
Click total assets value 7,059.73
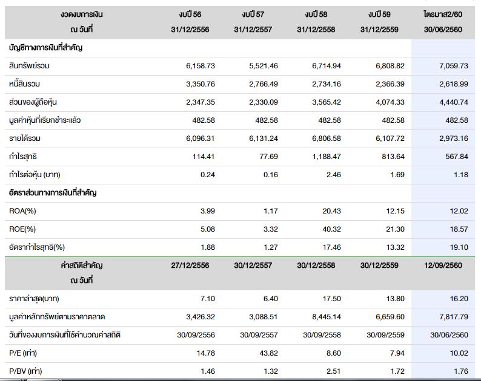(x=454, y=66)
